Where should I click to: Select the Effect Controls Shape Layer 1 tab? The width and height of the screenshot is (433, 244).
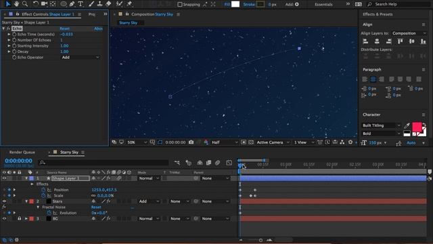click(x=48, y=14)
